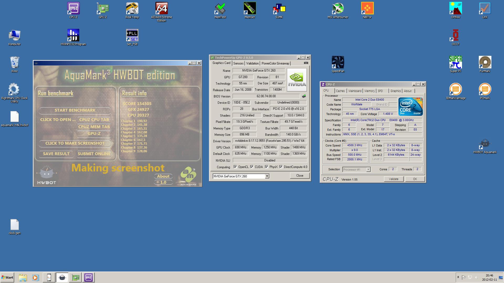The image size is (504, 283).
Task: Open the LinX desktop shortcut
Action: click(x=485, y=10)
